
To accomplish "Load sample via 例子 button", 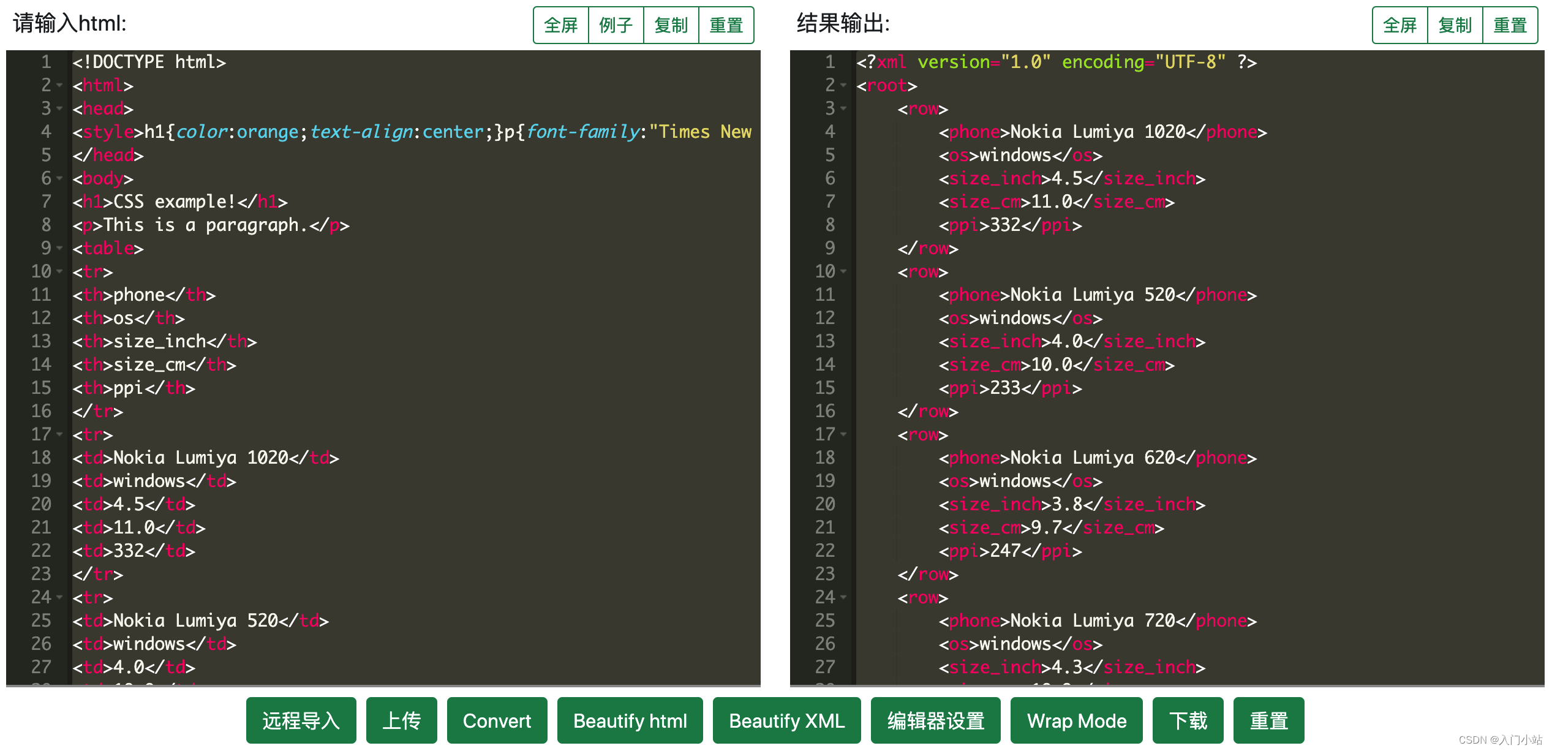I will 616,25.
